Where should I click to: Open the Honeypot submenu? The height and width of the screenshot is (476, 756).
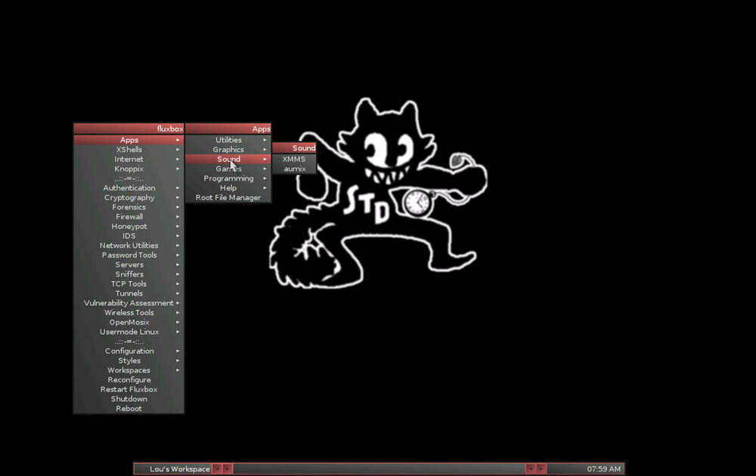pyautogui.click(x=129, y=227)
